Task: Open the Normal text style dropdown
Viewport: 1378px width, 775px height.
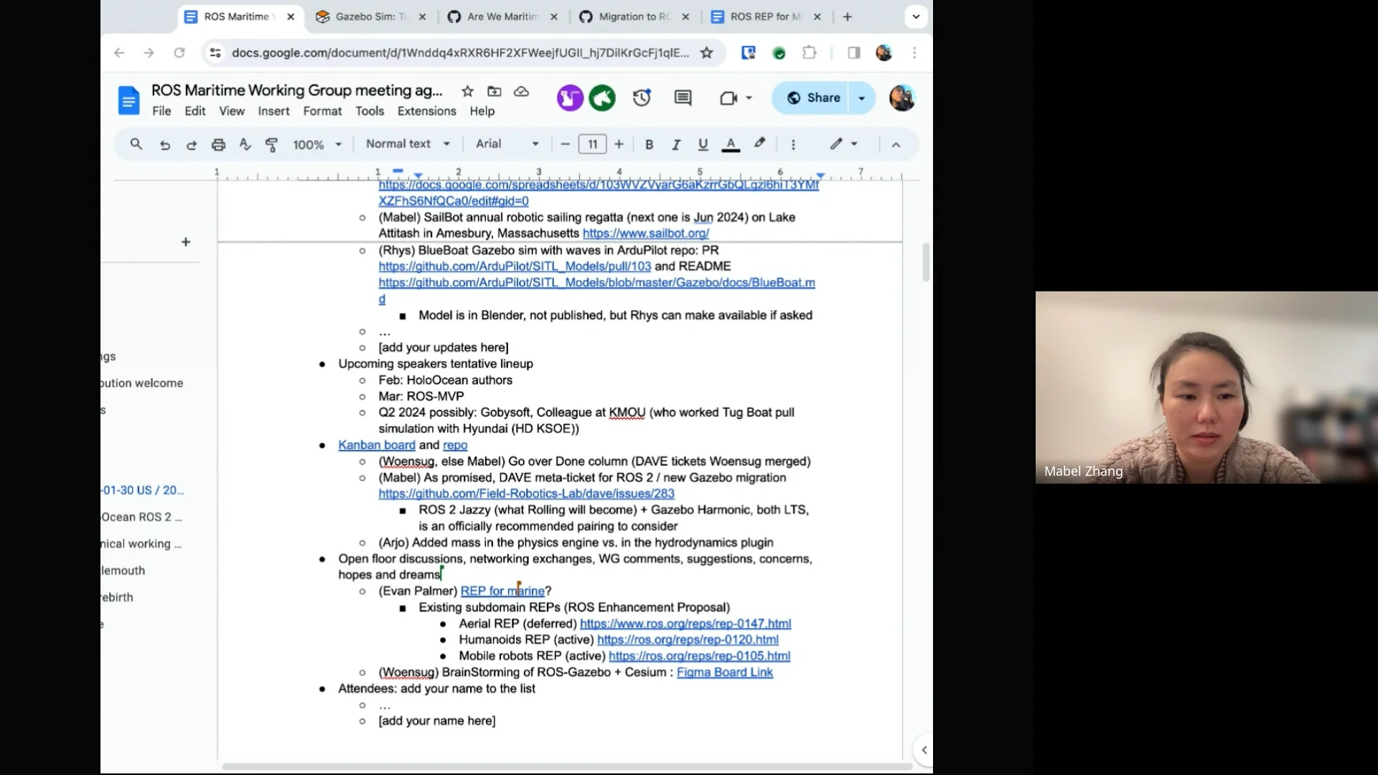Action: [408, 144]
